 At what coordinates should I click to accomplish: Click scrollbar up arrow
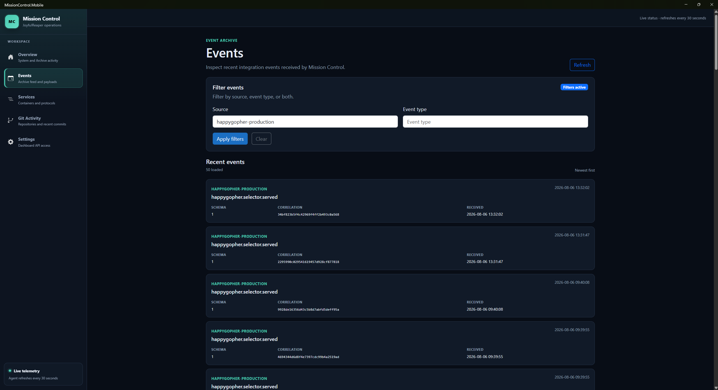(x=716, y=11)
